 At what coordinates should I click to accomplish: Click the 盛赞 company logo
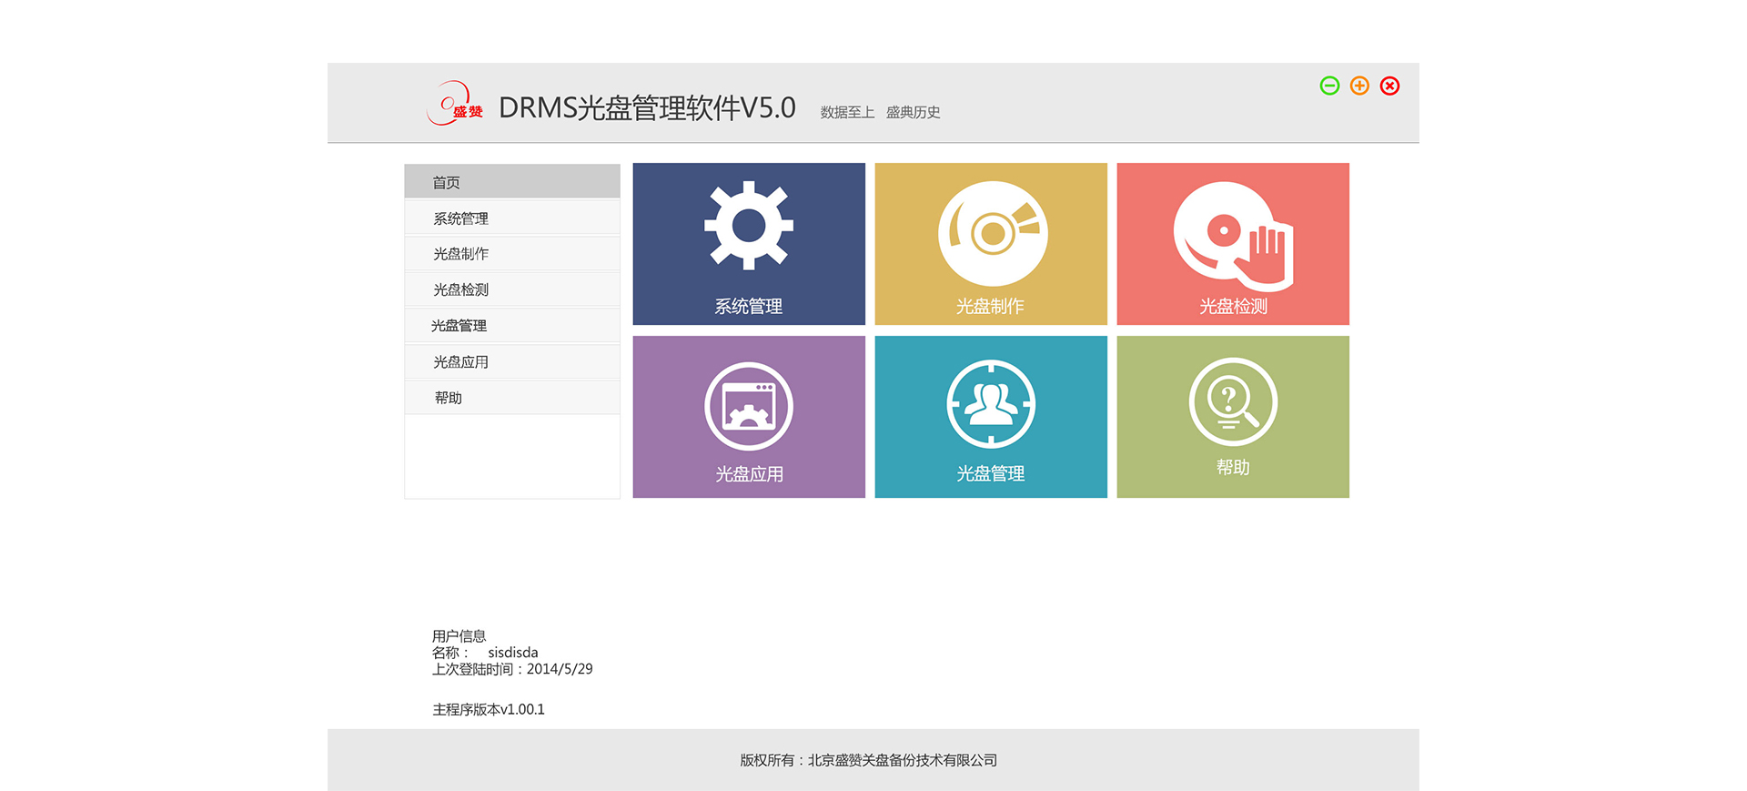click(455, 103)
